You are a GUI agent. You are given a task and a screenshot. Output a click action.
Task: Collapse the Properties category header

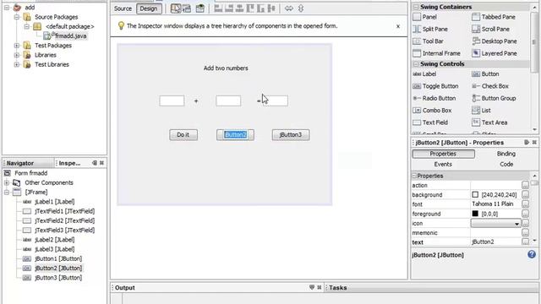[x=414, y=176]
